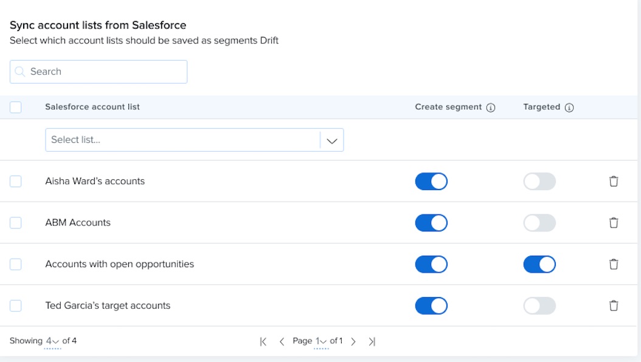Delete the ABM Accounts list
This screenshot has width=641, height=362.
click(x=614, y=223)
